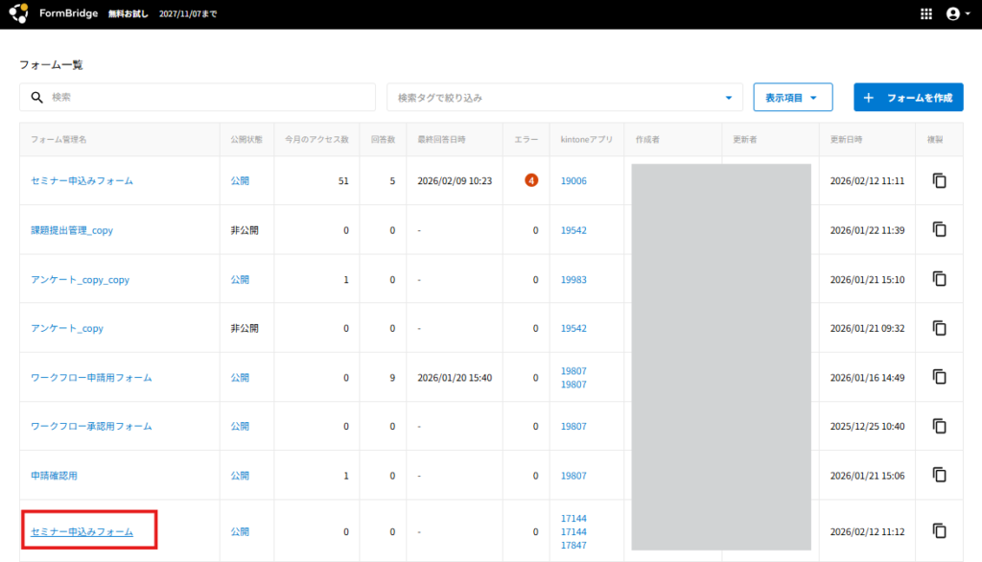Image resolution: width=982 pixels, height=562 pixels.
Task: Click the red error badge showing 4
Action: 530,180
